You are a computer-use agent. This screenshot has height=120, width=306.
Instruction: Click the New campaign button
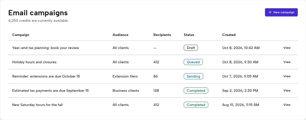281,12
